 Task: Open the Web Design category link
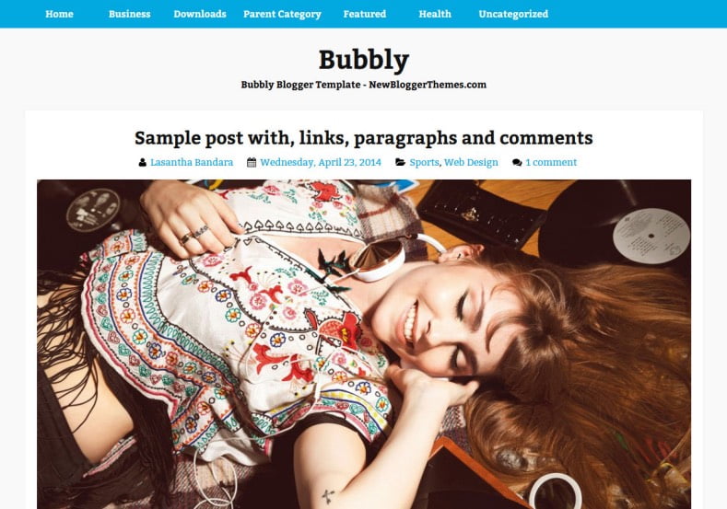tap(471, 163)
